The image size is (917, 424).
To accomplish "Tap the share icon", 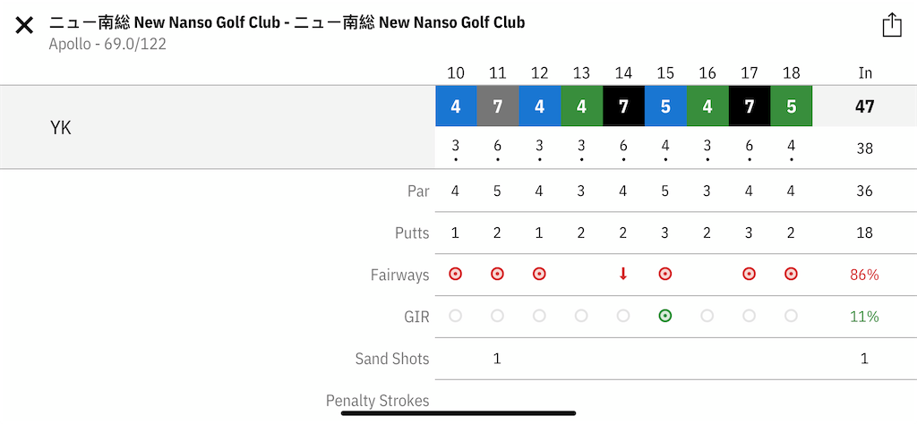I will (x=892, y=25).
